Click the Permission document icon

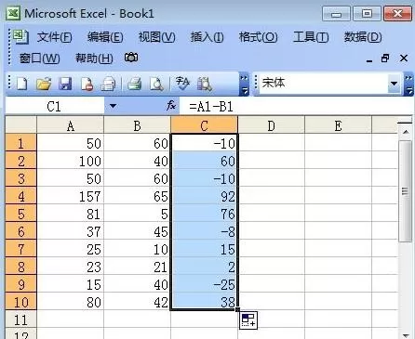pyautogui.click(x=87, y=84)
